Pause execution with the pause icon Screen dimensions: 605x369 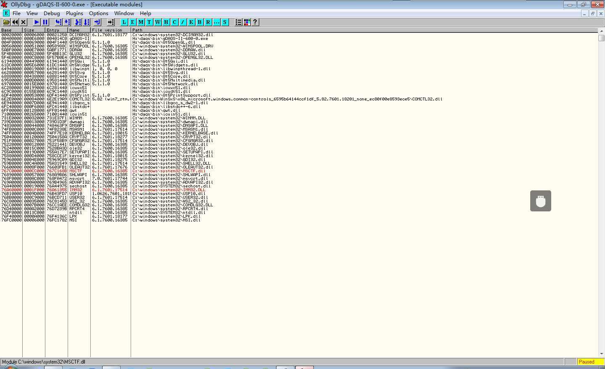click(x=45, y=22)
